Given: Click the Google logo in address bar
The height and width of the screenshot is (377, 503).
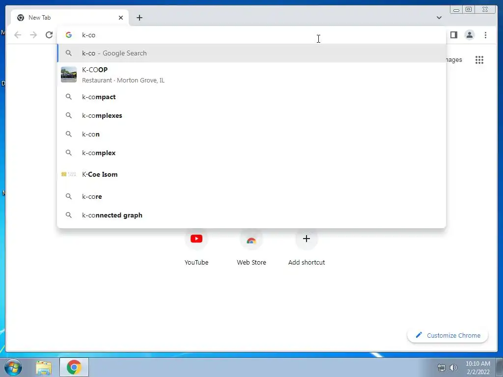Looking at the screenshot, I should (69, 35).
